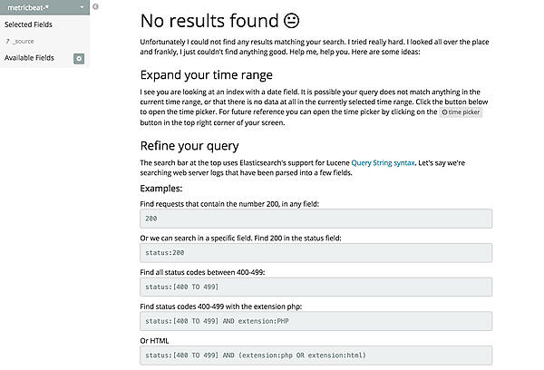The image size is (544, 370).
Task: Click the example query box containing 200
Action: coord(316,219)
